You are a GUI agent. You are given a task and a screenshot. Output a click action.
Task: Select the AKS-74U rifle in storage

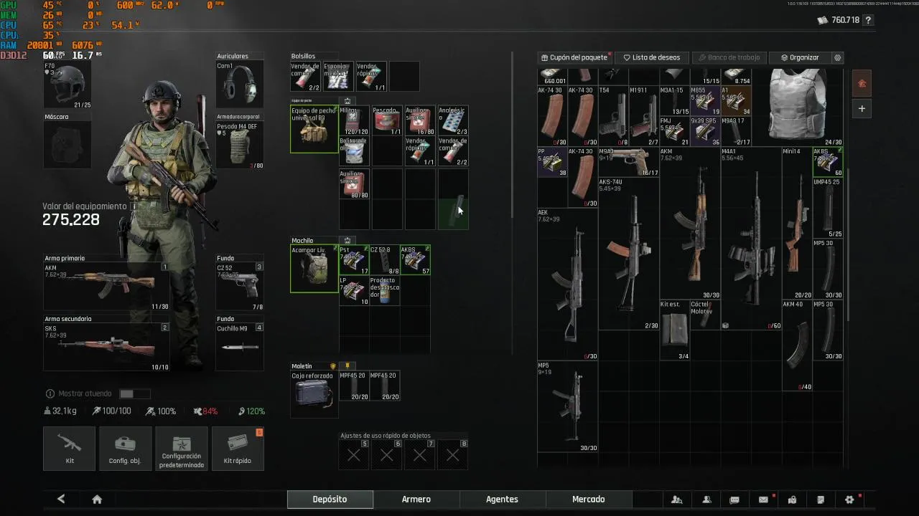[x=628, y=254]
